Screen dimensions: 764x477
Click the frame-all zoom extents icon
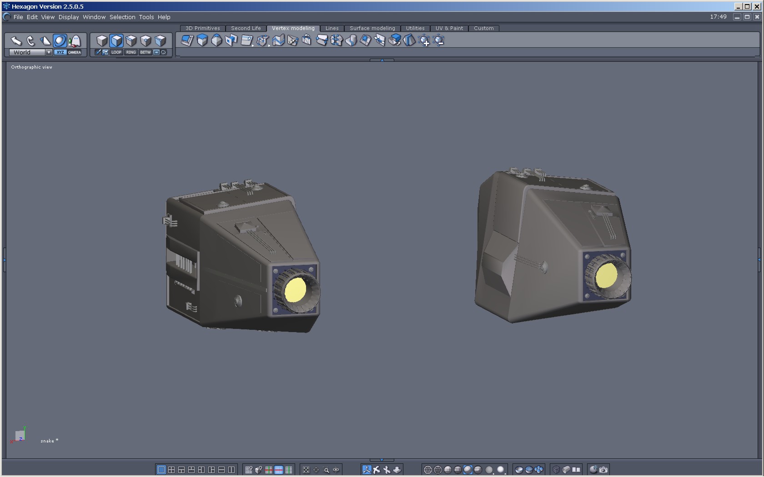(306, 470)
